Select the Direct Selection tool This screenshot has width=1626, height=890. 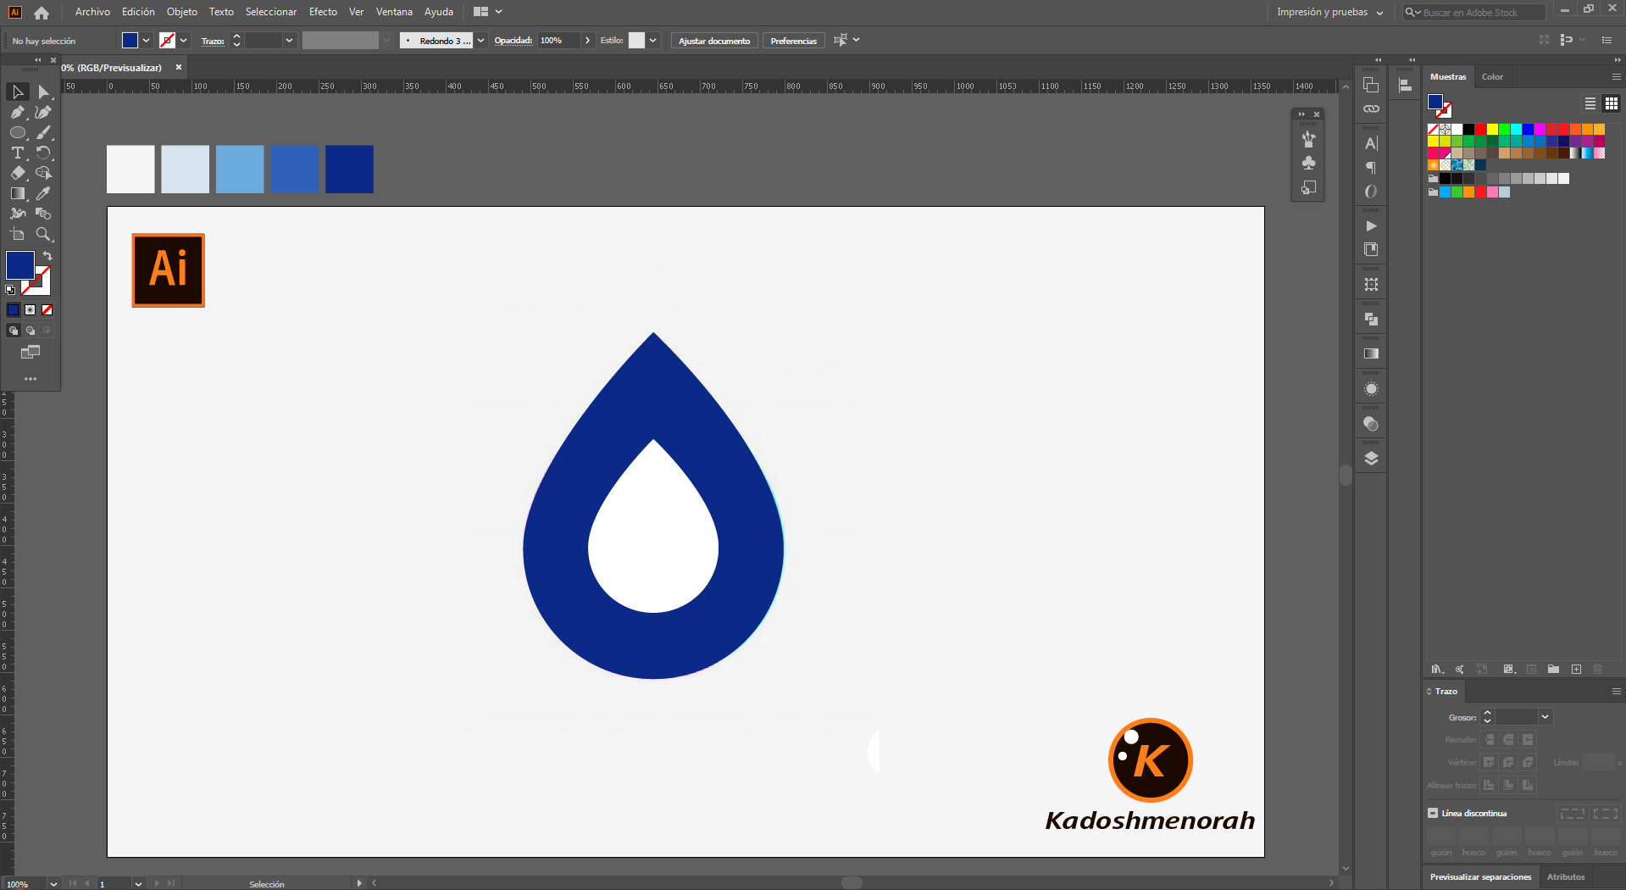click(44, 92)
